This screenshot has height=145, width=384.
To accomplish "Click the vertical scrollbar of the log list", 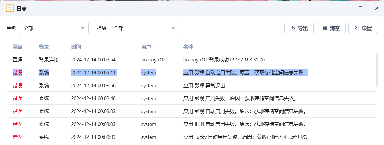I will (377, 70).
